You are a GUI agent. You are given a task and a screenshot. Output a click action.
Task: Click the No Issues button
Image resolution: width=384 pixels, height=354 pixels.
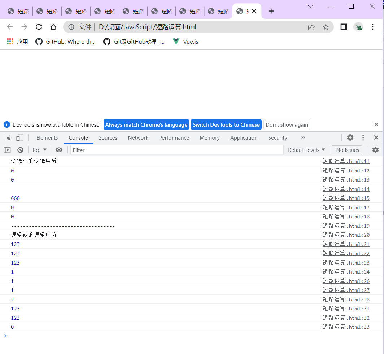tap(347, 150)
